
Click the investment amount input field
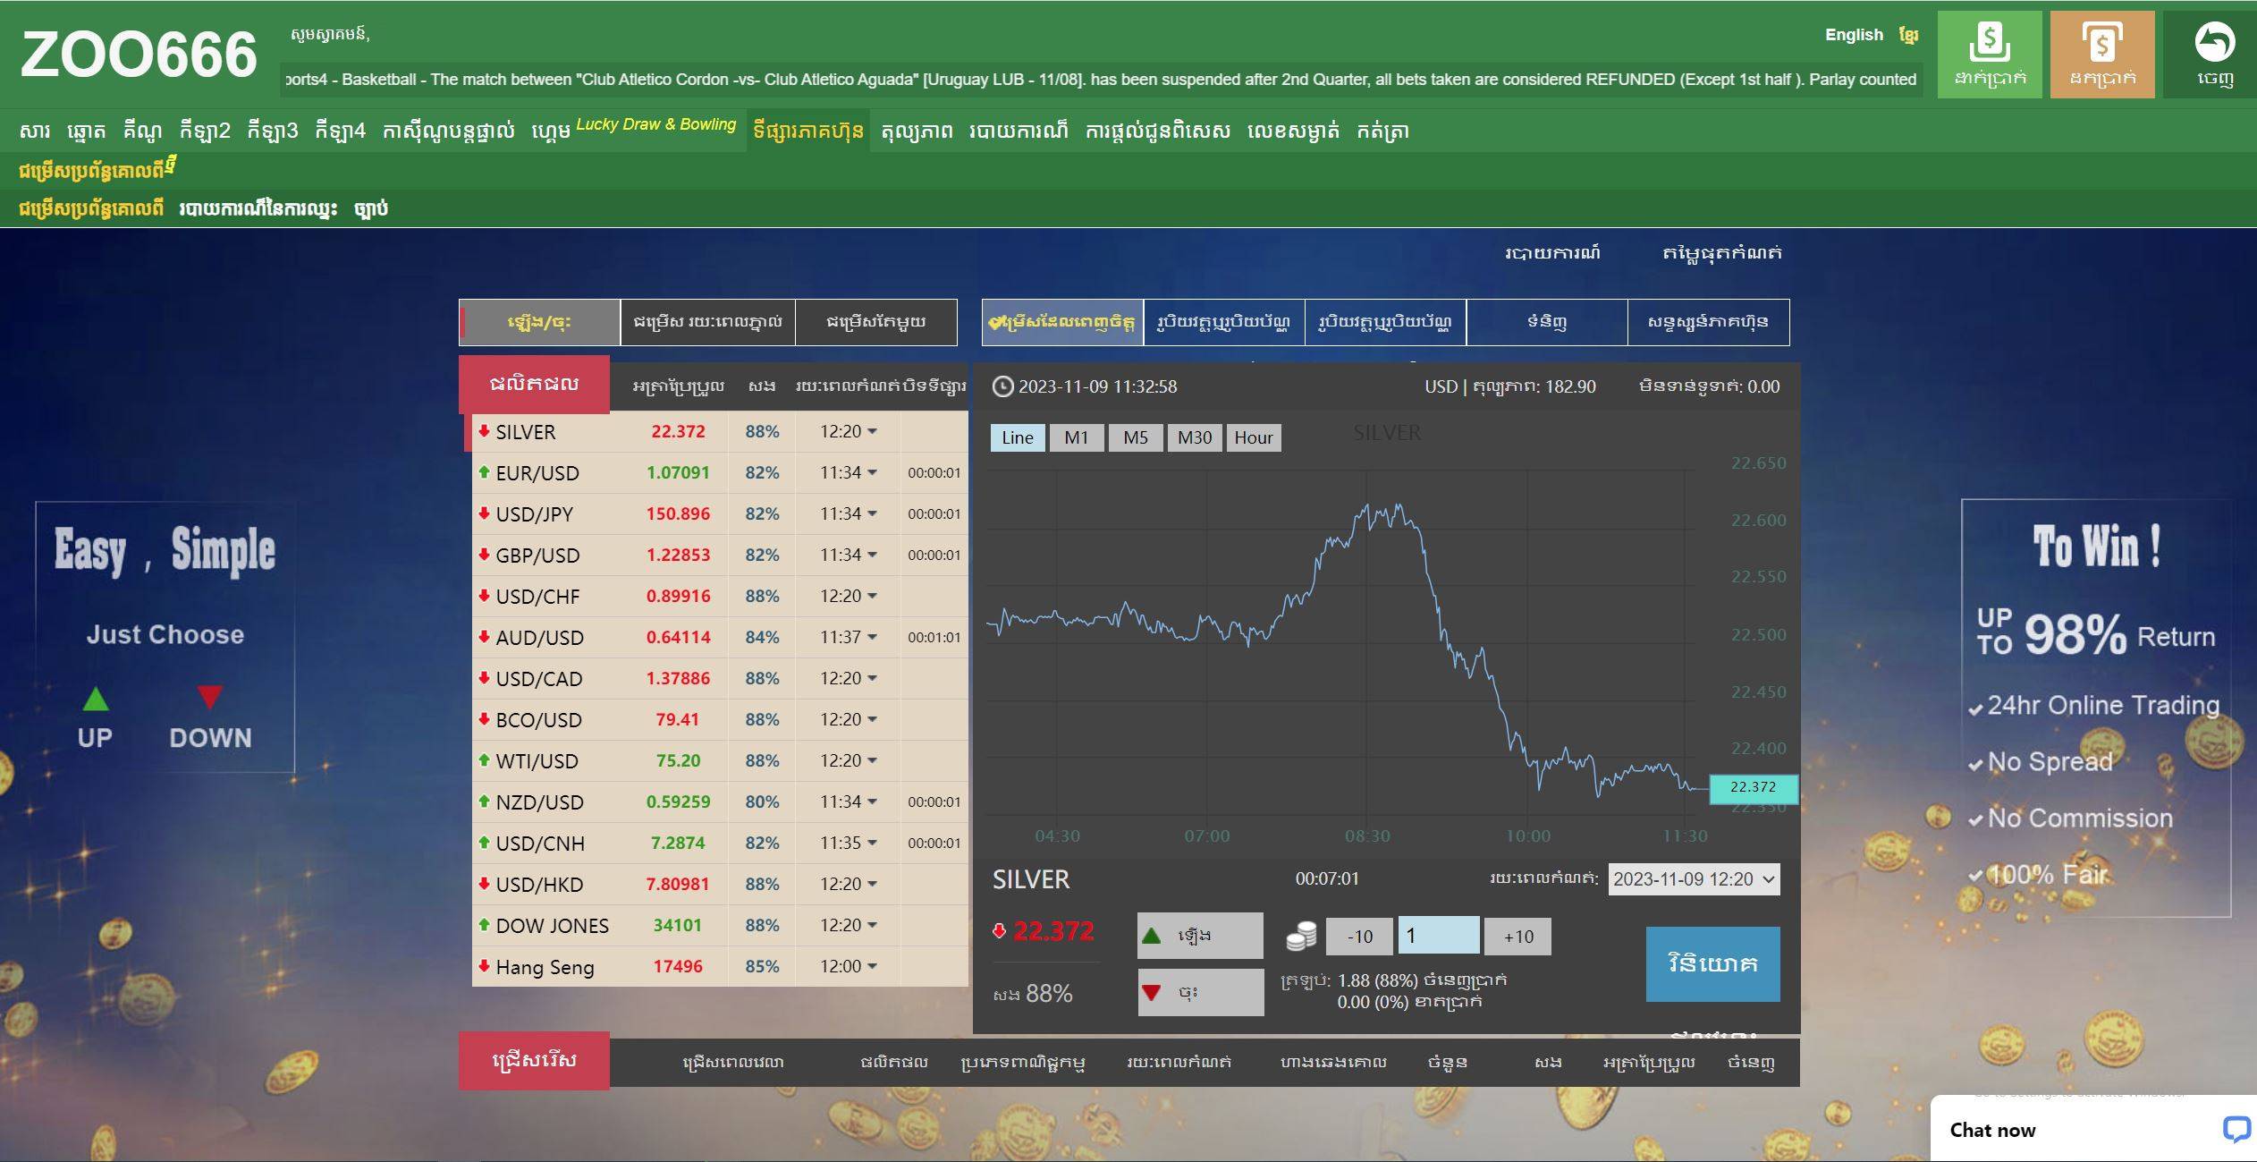(x=1438, y=936)
